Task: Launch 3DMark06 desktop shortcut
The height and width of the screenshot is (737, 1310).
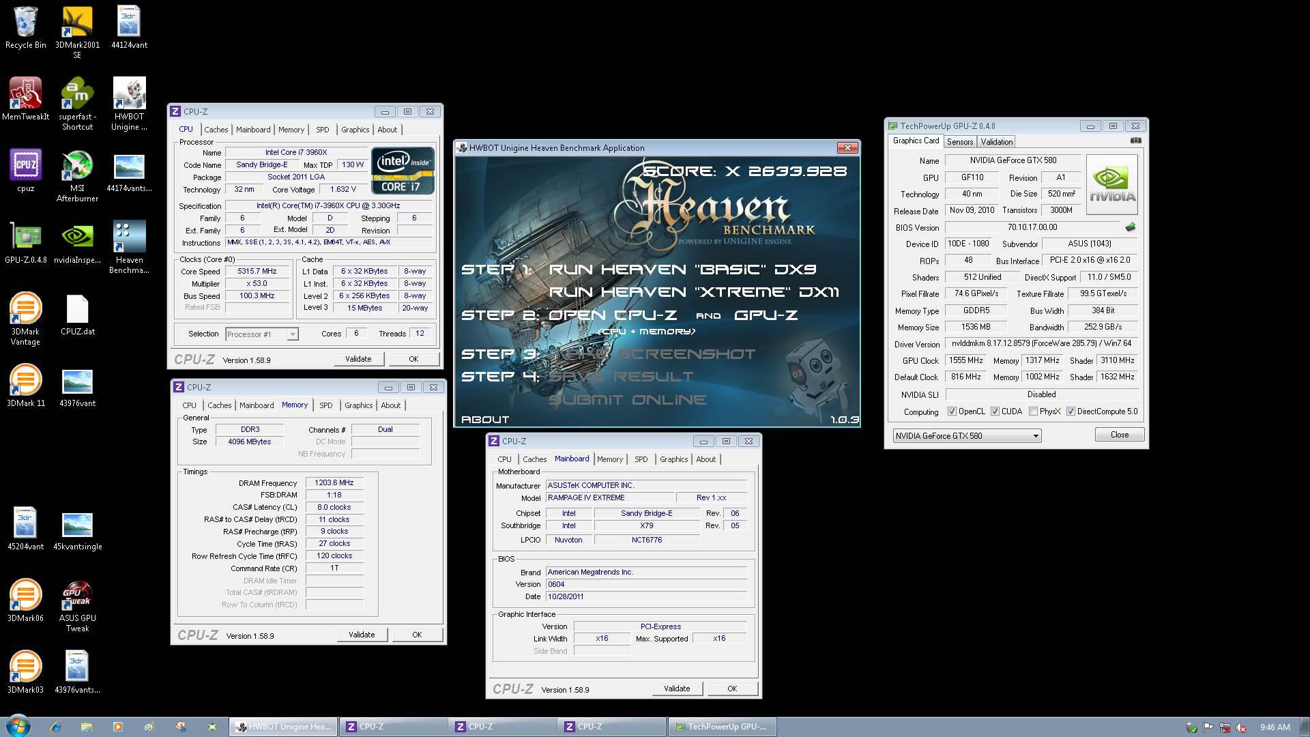Action: click(26, 601)
